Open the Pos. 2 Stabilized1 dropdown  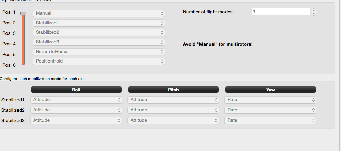point(99,23)
